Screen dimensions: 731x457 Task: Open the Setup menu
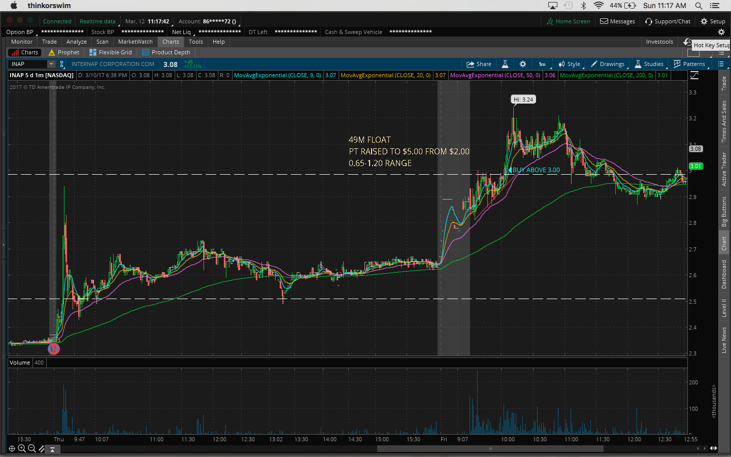coord(713,21)
